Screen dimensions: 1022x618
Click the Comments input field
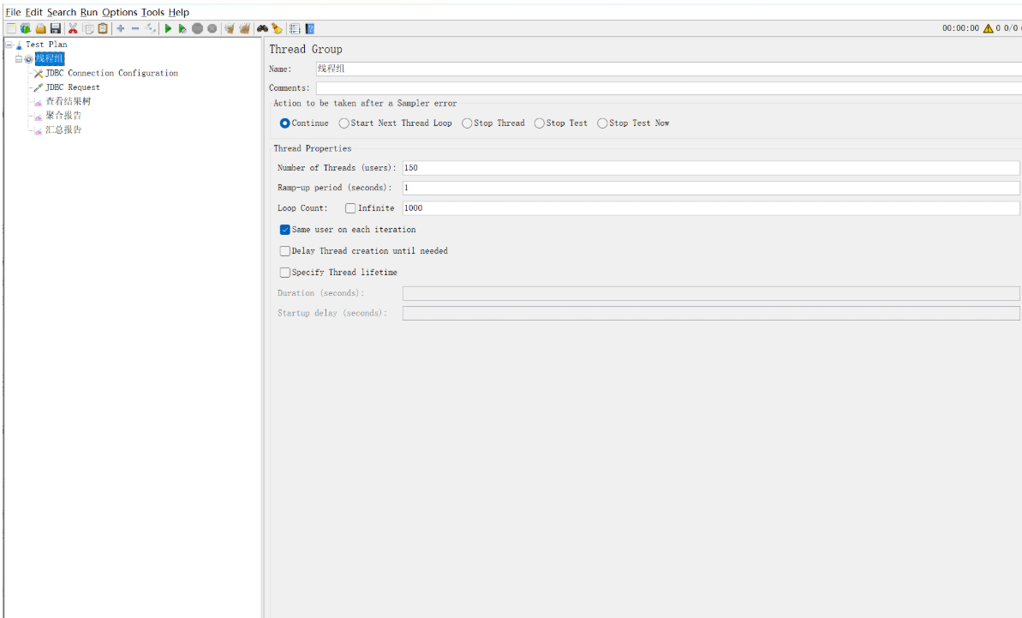(x=669, y=88)
